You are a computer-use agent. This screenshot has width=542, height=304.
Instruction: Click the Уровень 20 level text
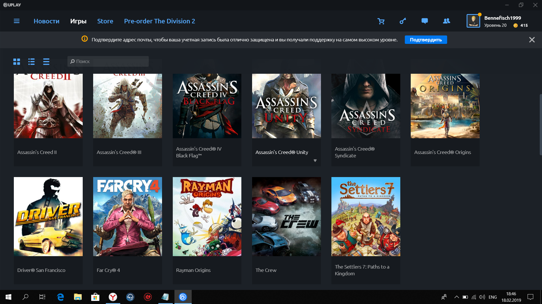(495, 25)
